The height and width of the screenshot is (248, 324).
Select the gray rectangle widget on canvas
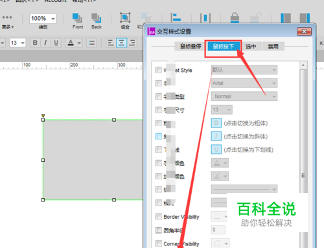(93, 160)
